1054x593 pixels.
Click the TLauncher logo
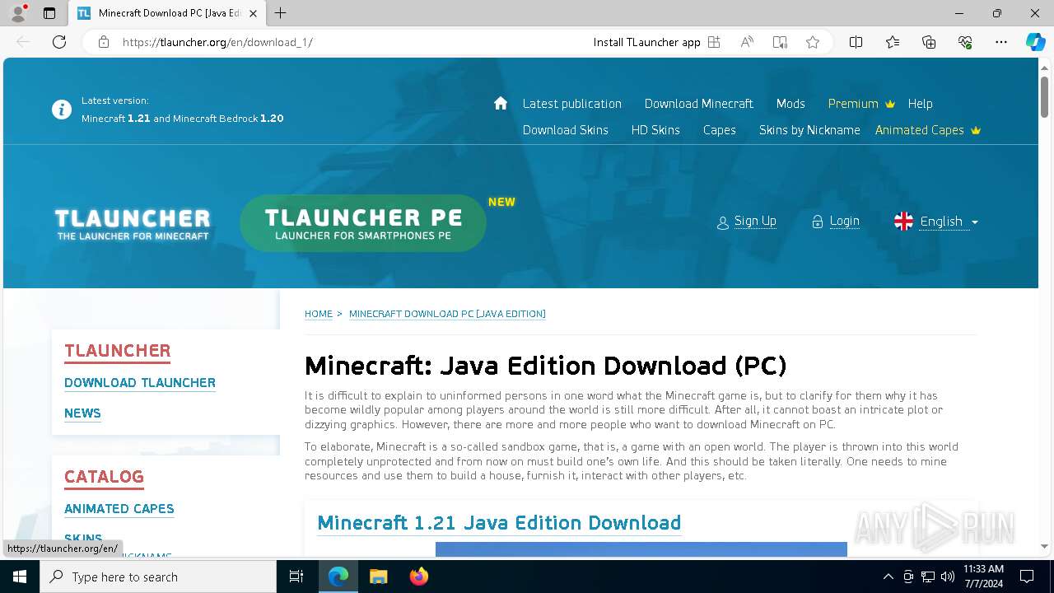pos(133,223)
